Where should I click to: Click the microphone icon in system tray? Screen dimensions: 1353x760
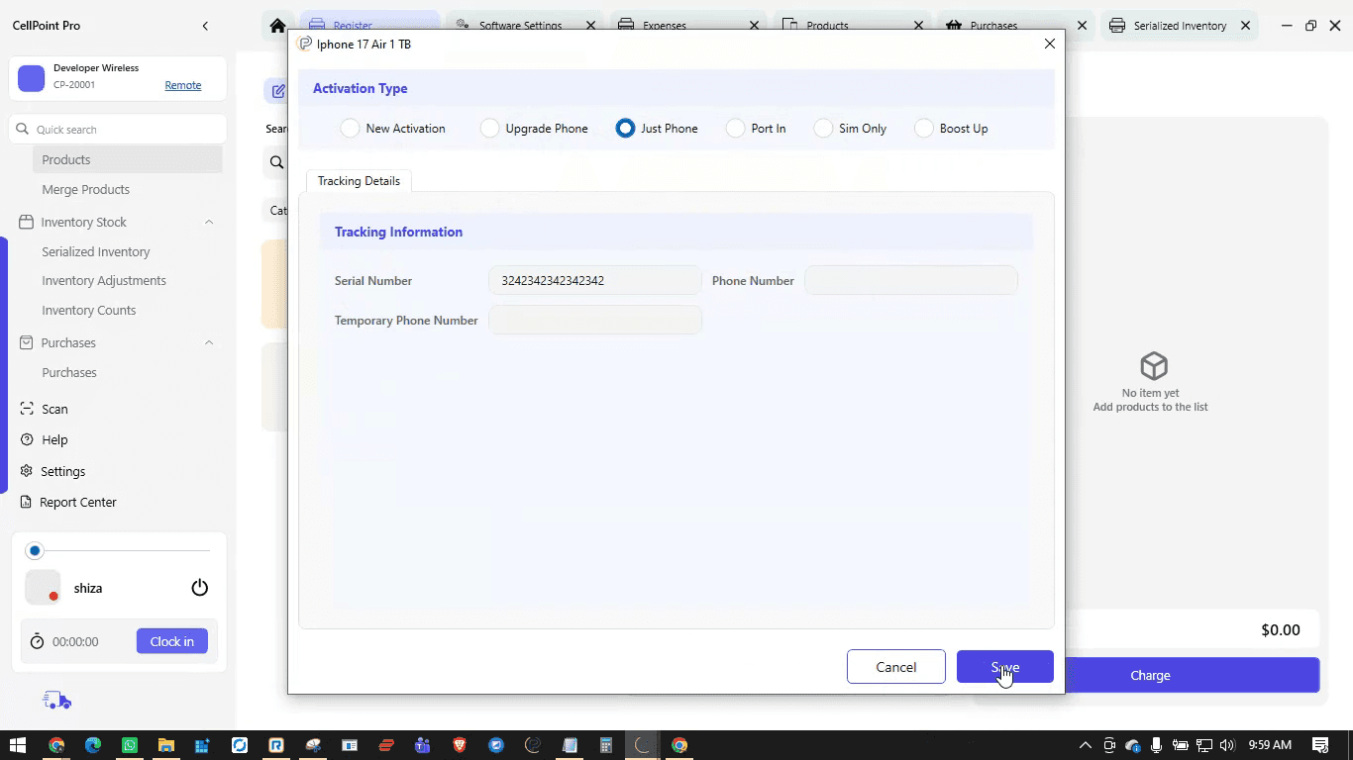click(x=1156, y=745)
